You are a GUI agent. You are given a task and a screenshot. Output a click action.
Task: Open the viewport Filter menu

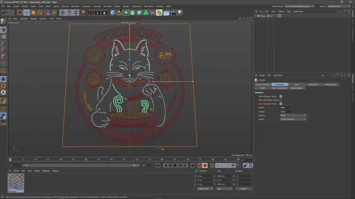[52, 19]
